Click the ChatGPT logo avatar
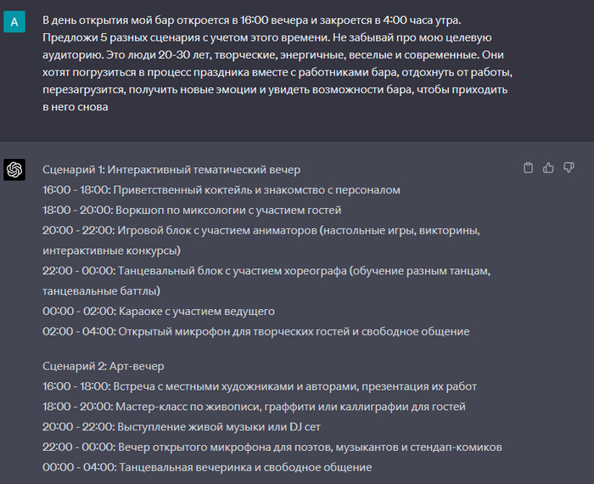Screen dimensions: 594x484 [x=14, y=170]
